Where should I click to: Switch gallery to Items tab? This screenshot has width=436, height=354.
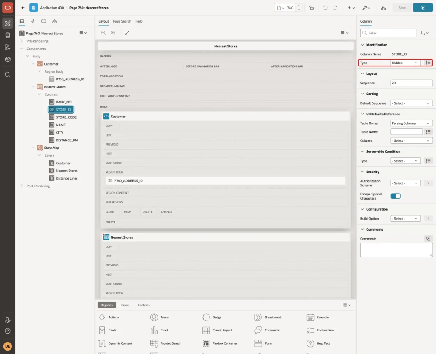[125, 305]
